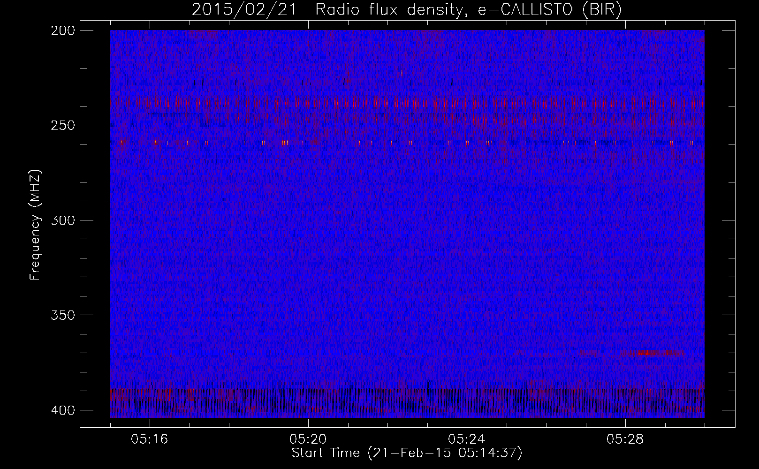The height and width of the screenshot is (469, 759).
Task: Select the 250 frequency tick label
Action: pos(62,125)
